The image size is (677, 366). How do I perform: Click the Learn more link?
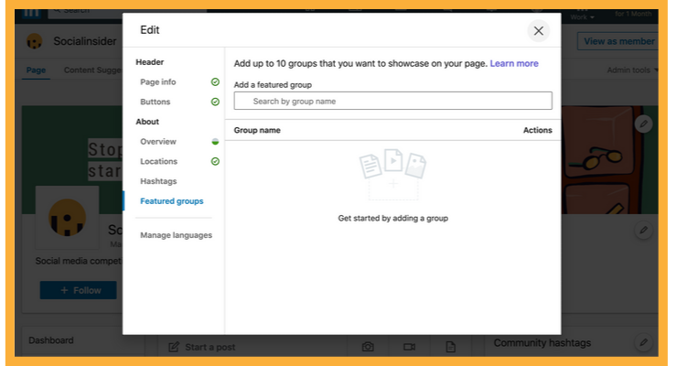point(514,63)
